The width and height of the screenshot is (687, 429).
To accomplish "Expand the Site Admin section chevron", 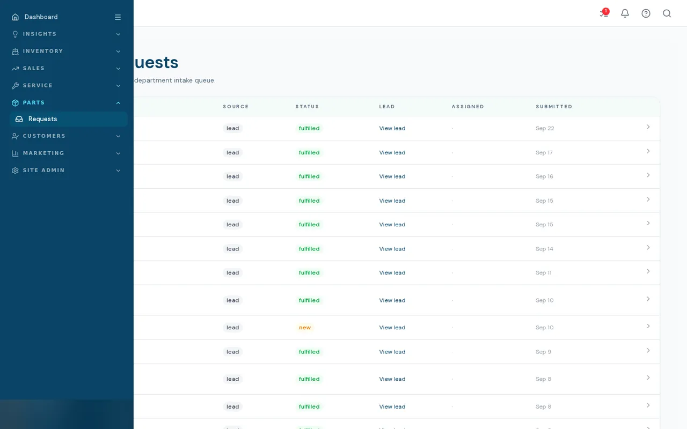I will (x=118, y=171).
